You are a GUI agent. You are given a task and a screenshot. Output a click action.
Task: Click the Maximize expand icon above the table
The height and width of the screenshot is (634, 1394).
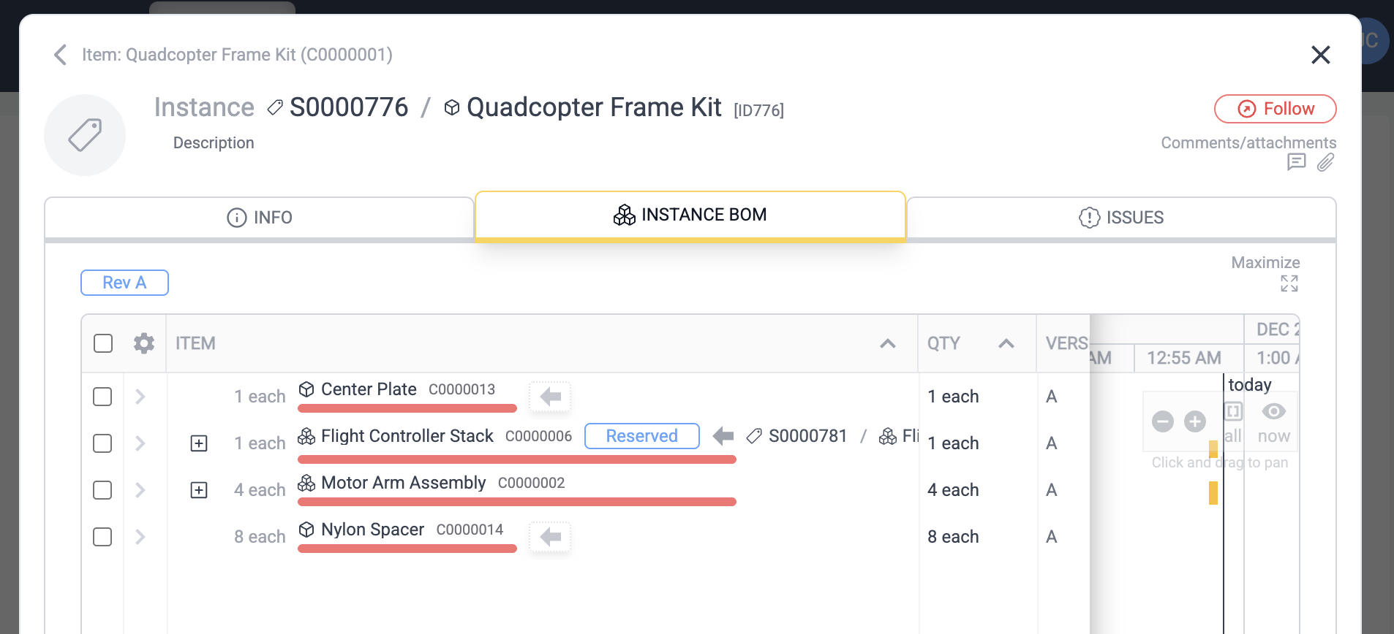(1289, 283)
